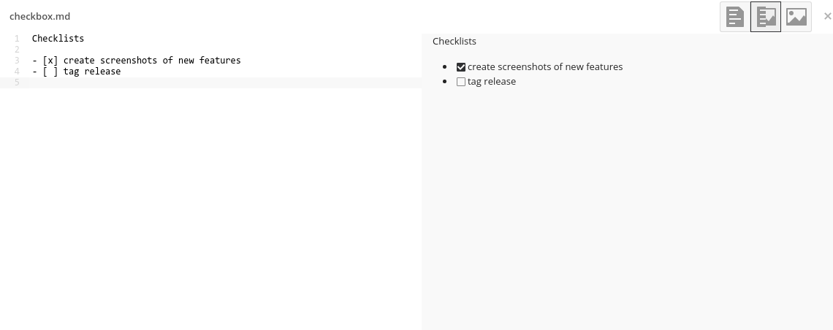Click the [ ] marker in line 4
The height and width of the screenshot is (330, 833).
point(50,71)
